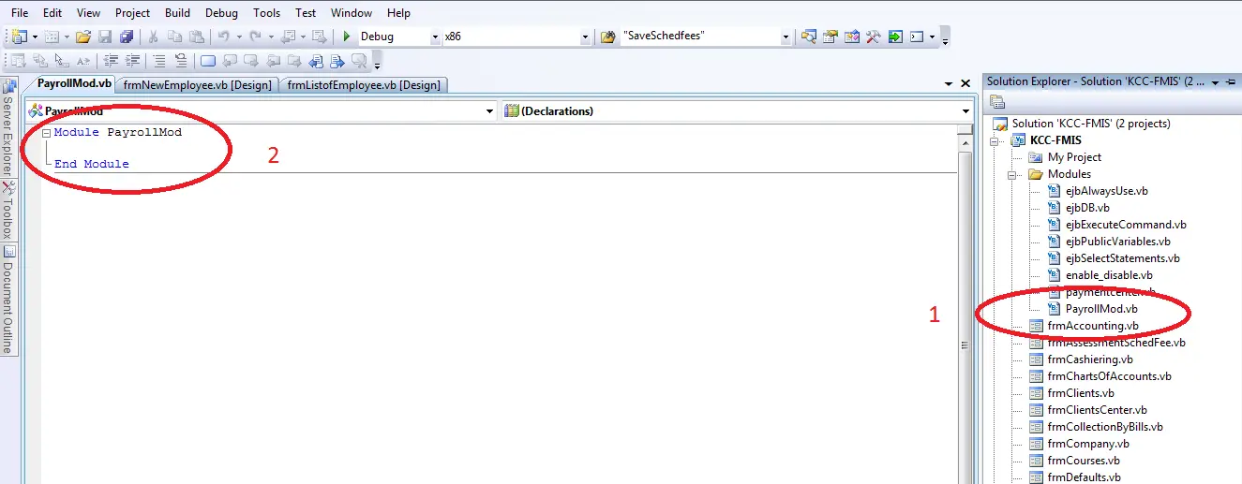Open Solution Explorer window position dropdown
Screen dimensions: 1242x484
click(1216, 82)
